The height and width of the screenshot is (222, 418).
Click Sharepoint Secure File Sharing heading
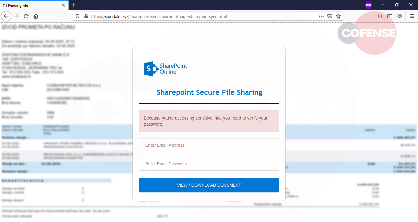click(209, 92)
